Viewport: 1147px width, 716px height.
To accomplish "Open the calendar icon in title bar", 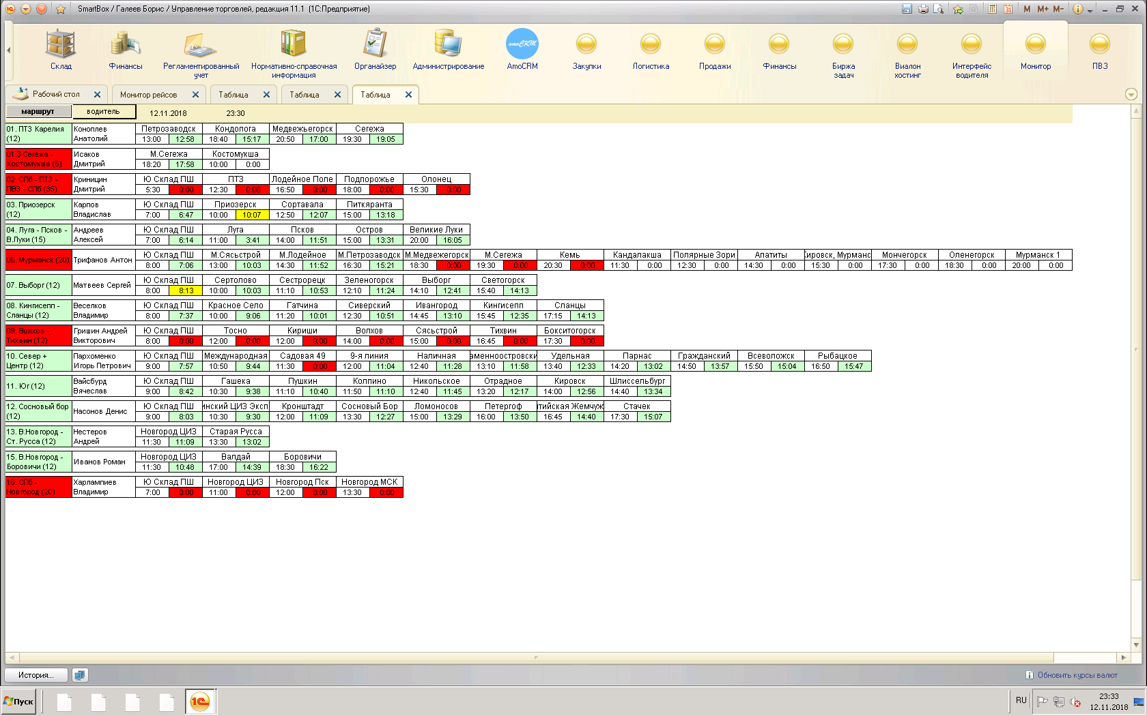I will (x=1008, y=9).
